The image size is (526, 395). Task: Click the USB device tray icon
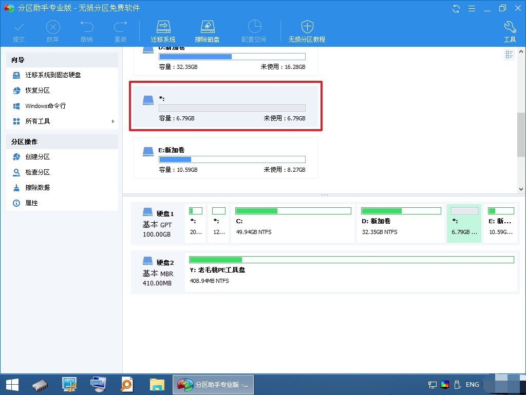pyautogui.click(x=457, y=385)
